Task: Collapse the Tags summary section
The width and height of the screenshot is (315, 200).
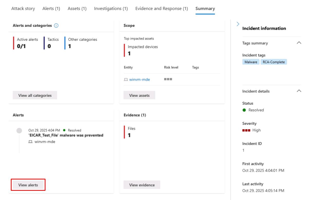Action: point(299,43)
